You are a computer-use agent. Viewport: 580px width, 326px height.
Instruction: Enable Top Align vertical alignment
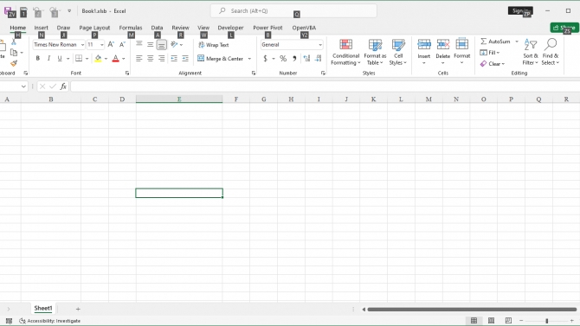[139, 45]
